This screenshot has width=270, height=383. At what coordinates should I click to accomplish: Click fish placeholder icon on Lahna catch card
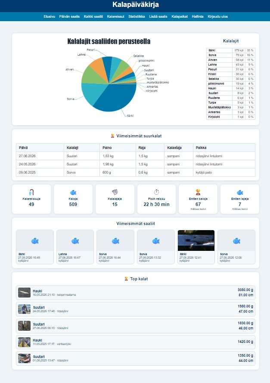click(75, 241)
